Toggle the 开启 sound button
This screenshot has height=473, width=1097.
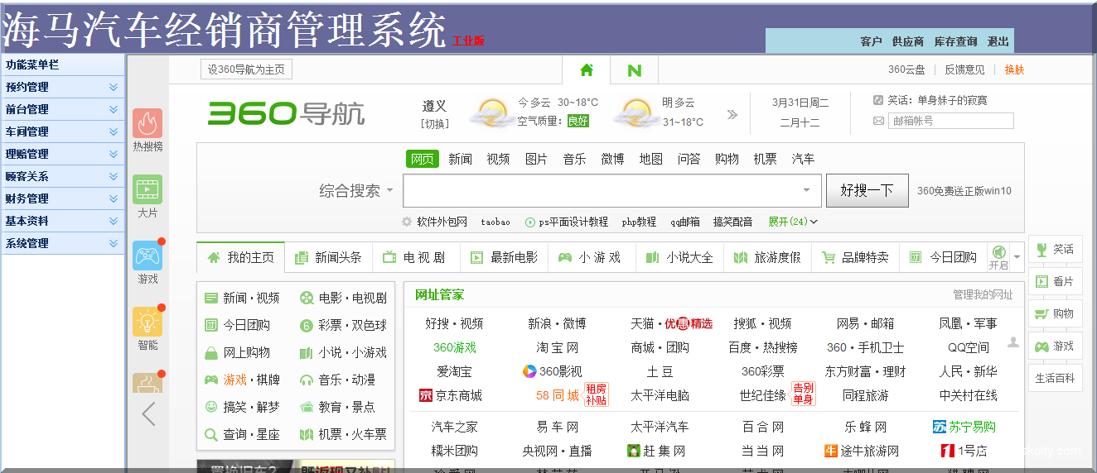[998, 256]
